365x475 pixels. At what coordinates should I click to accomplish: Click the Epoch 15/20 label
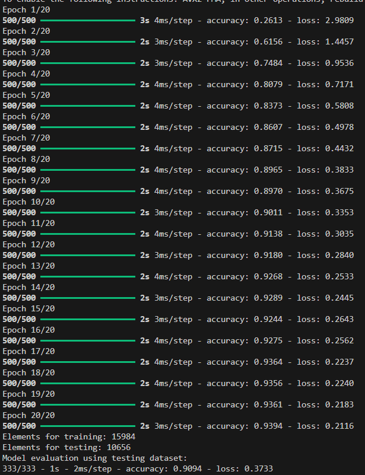pos(28,308)
